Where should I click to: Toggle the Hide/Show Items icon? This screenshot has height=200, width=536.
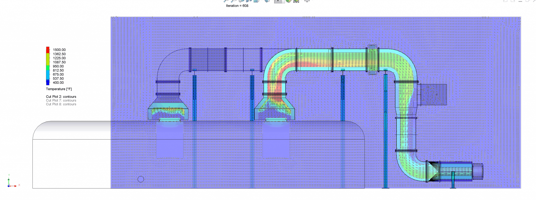click(278, 1)
